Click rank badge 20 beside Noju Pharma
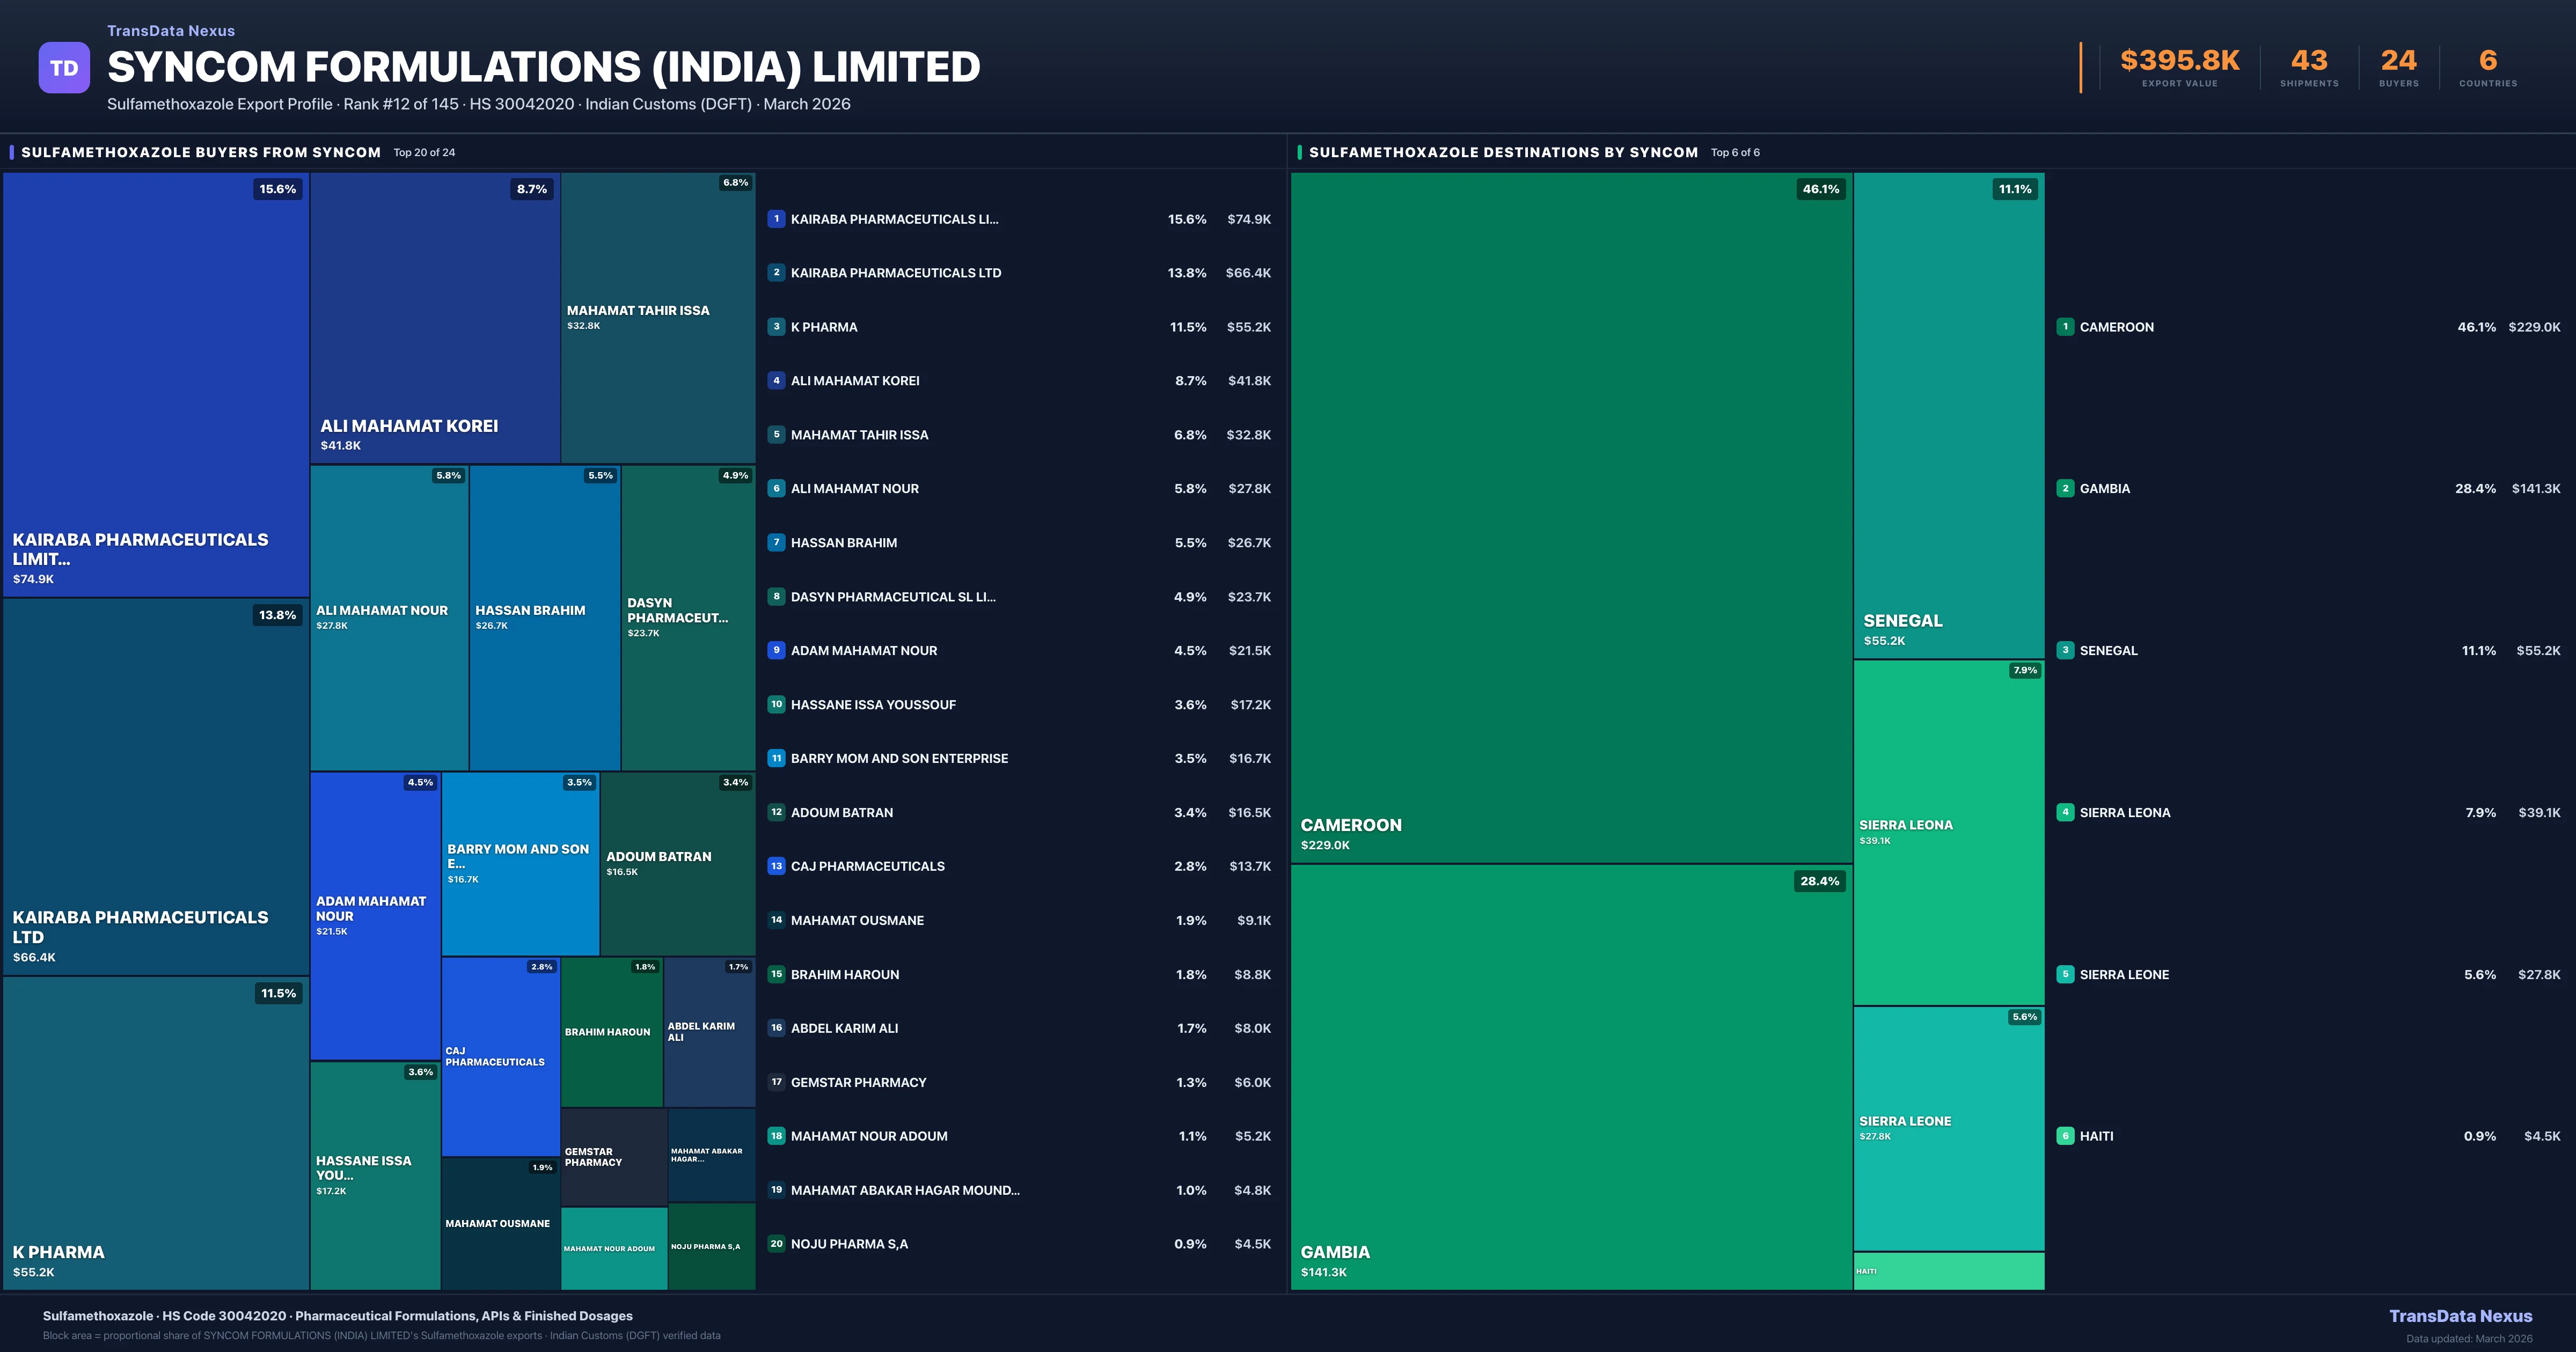Viewport: 2576px width, 1352px height. pos(776,1244)
